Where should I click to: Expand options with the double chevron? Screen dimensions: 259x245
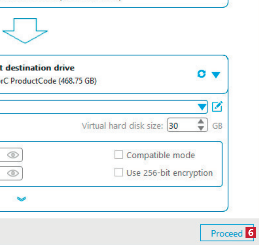(x=21, y=199)
